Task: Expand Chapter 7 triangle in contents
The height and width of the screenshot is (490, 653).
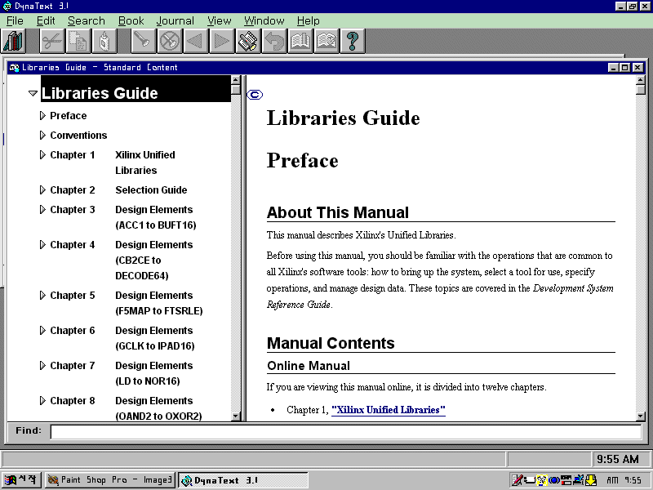Action: pyautogui.click(x=42, y=365)
